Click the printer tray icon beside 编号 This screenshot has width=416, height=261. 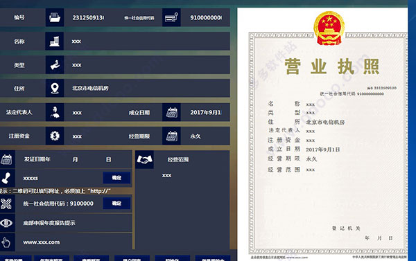[55, 17]
